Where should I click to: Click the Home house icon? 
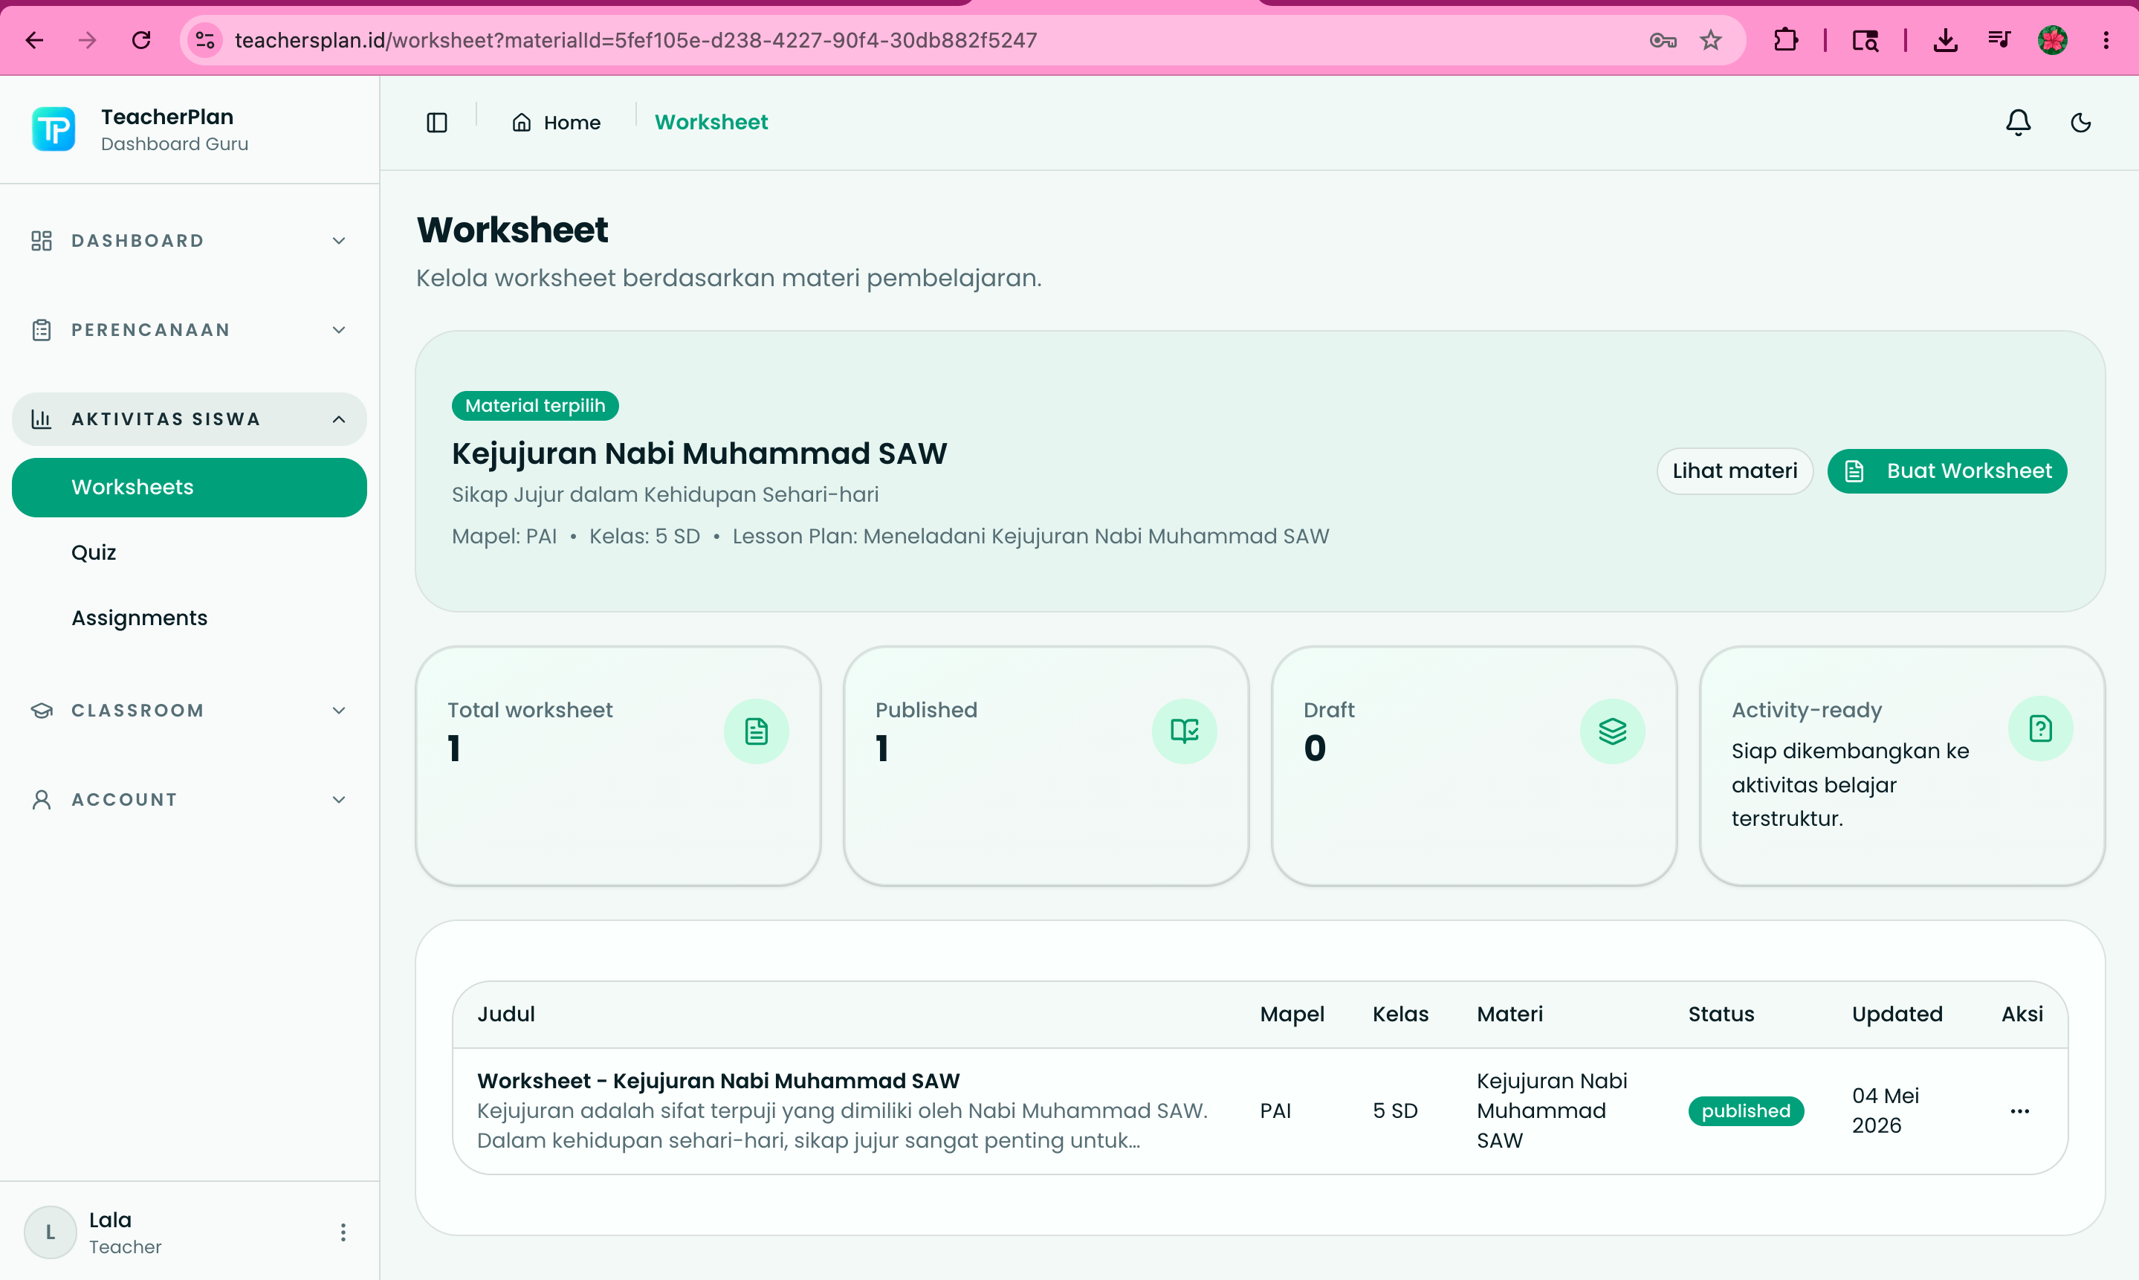pyautogui.click(x=522, y=123)
